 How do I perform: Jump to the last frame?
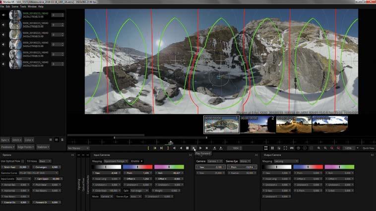point(207,148)
